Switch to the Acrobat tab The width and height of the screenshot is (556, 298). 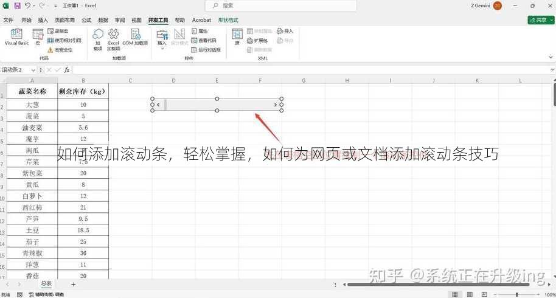[x=201, y=20]
